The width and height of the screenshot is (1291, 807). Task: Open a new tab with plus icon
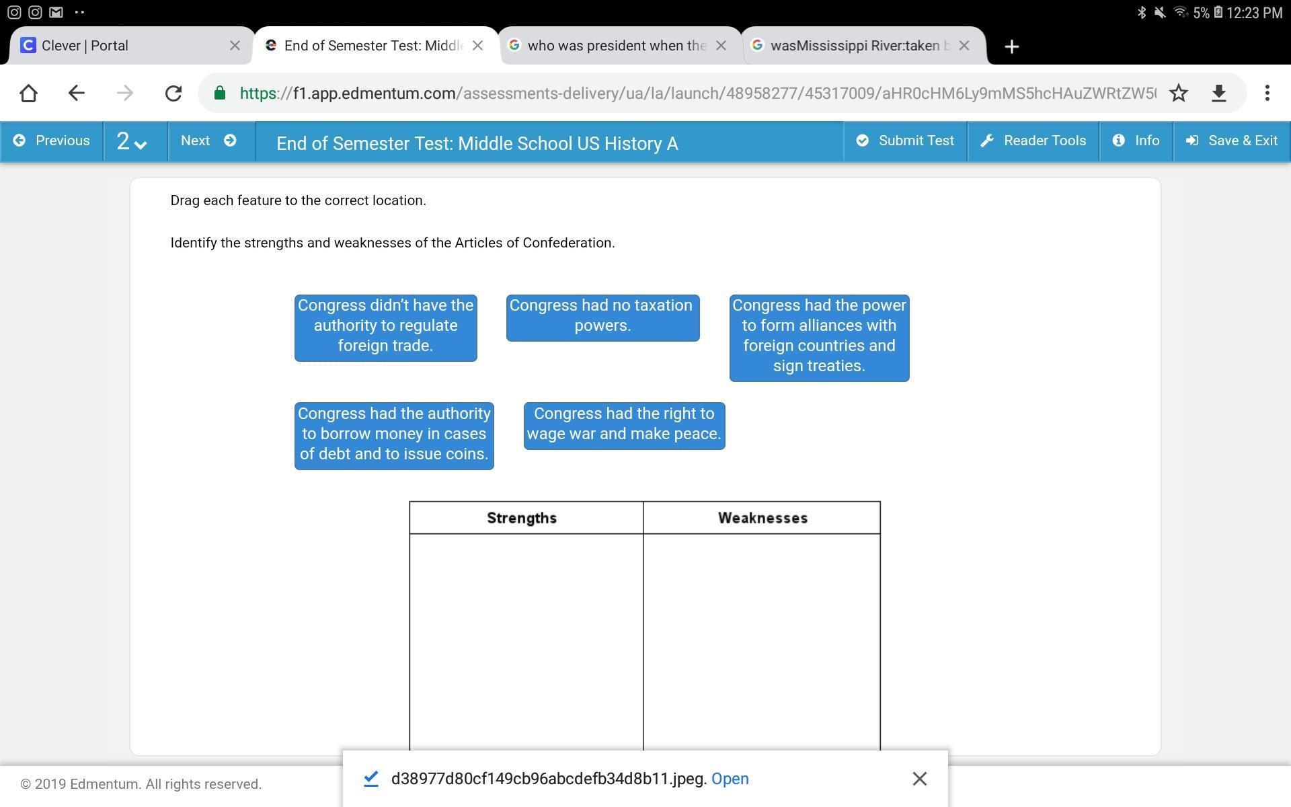1011,46
